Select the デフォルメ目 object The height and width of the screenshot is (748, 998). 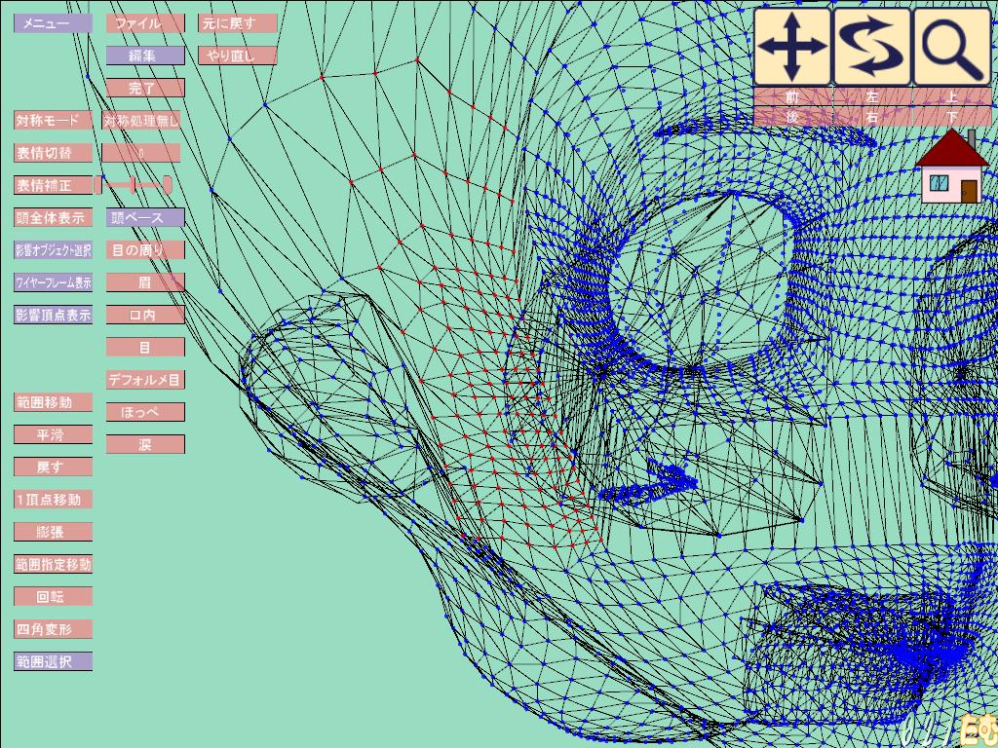click(145, 380)
